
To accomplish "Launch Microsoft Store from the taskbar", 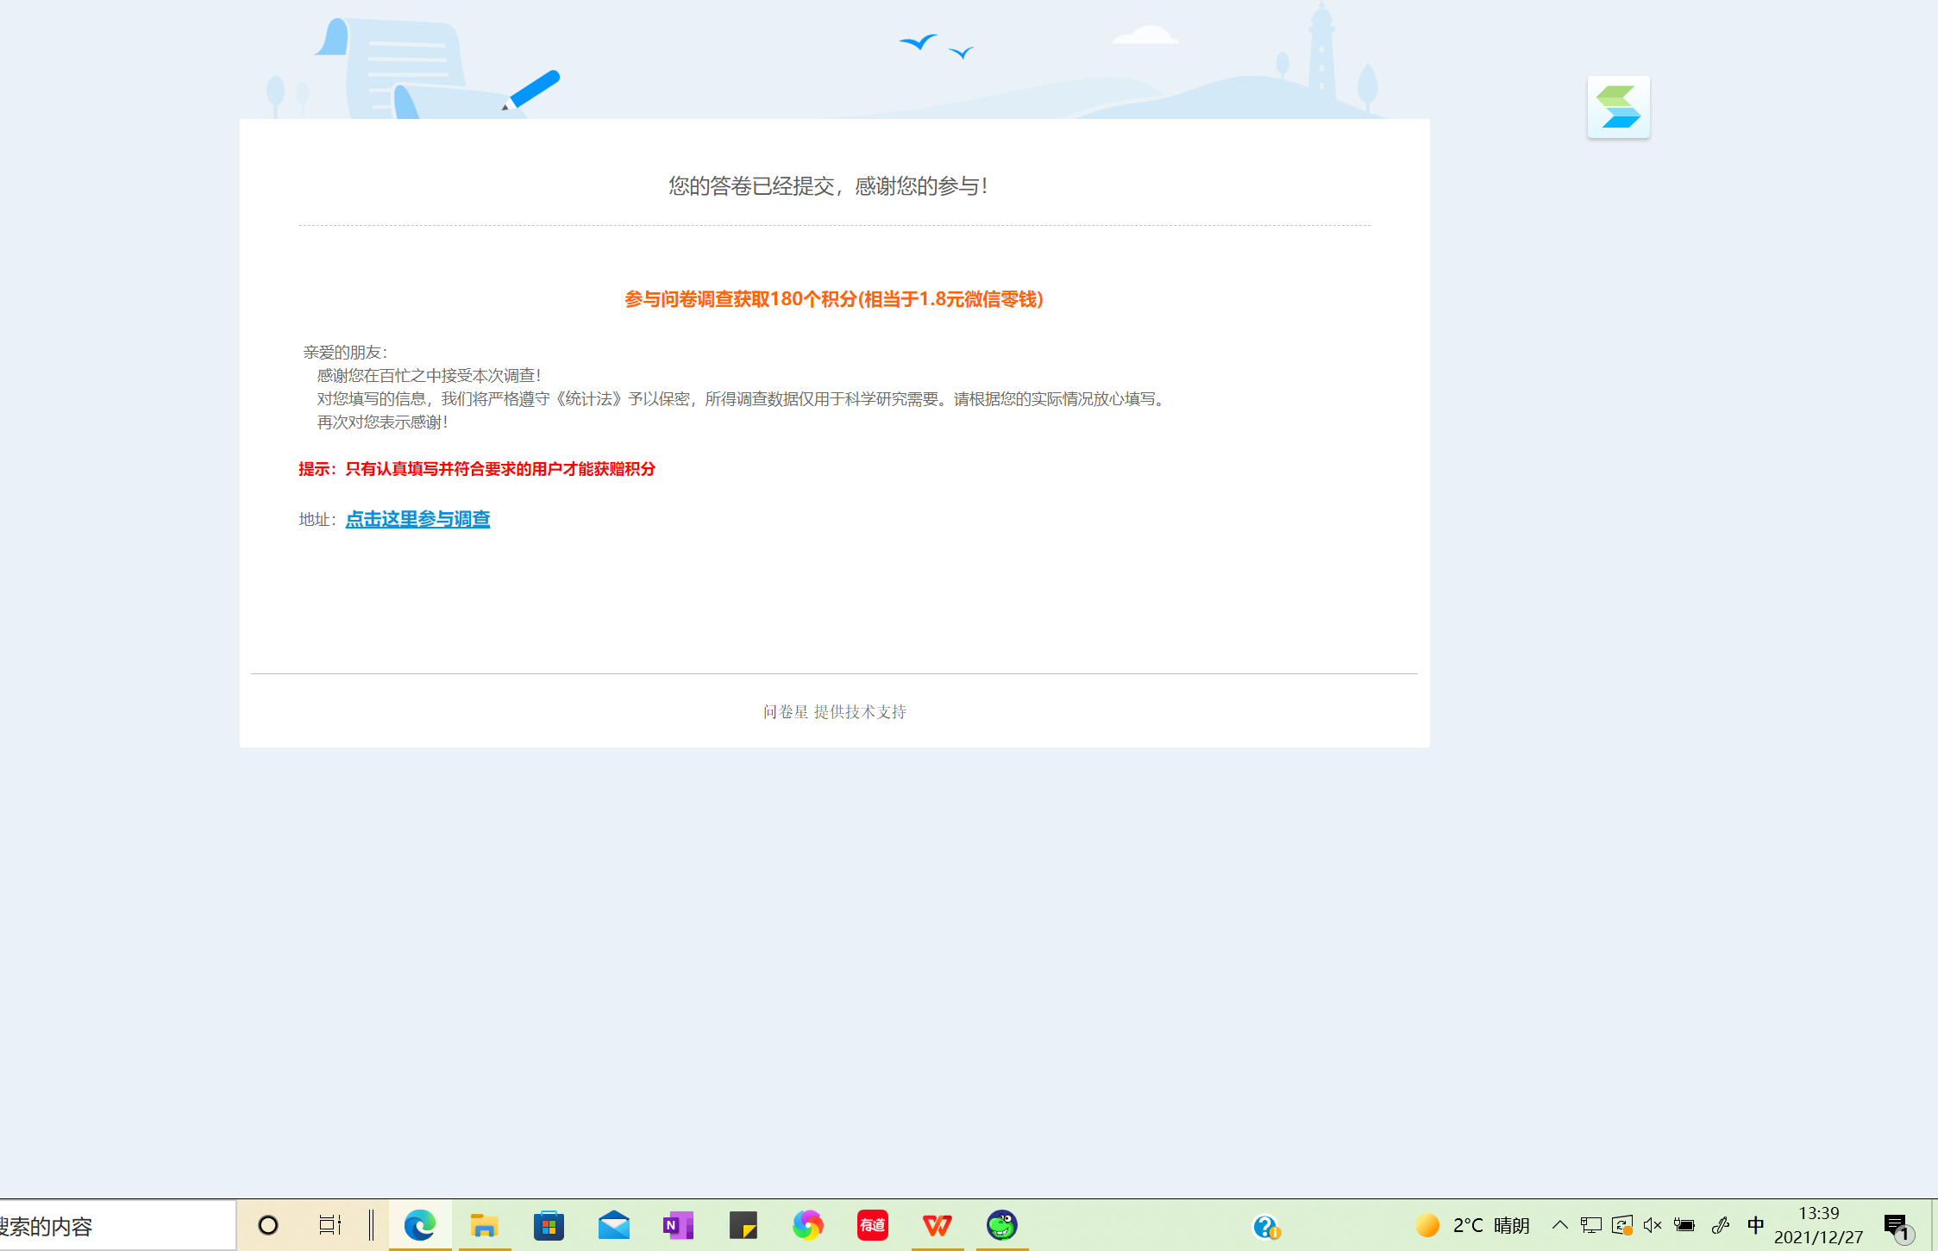I will [549, 1225].
